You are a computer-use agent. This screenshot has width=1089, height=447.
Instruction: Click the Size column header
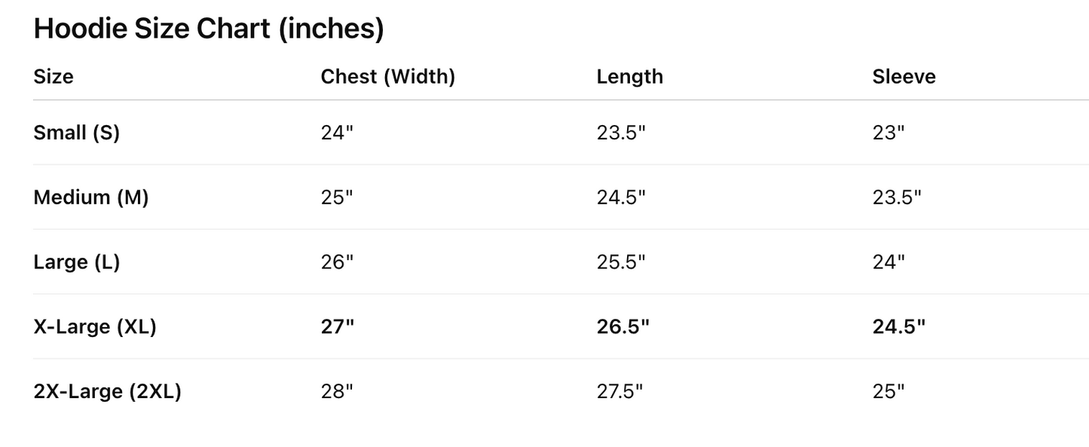(x=54, y=77)
